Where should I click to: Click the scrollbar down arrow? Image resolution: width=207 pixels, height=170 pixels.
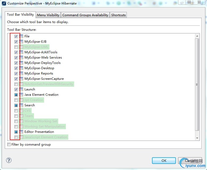click(x=197, y=138)
